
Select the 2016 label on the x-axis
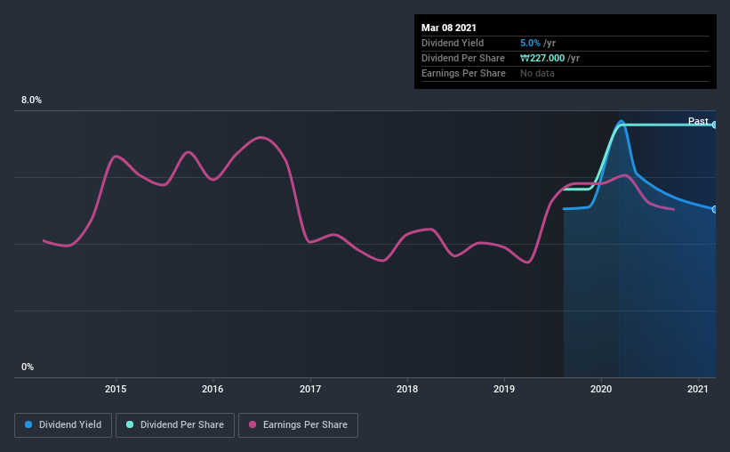click(213, 389)
